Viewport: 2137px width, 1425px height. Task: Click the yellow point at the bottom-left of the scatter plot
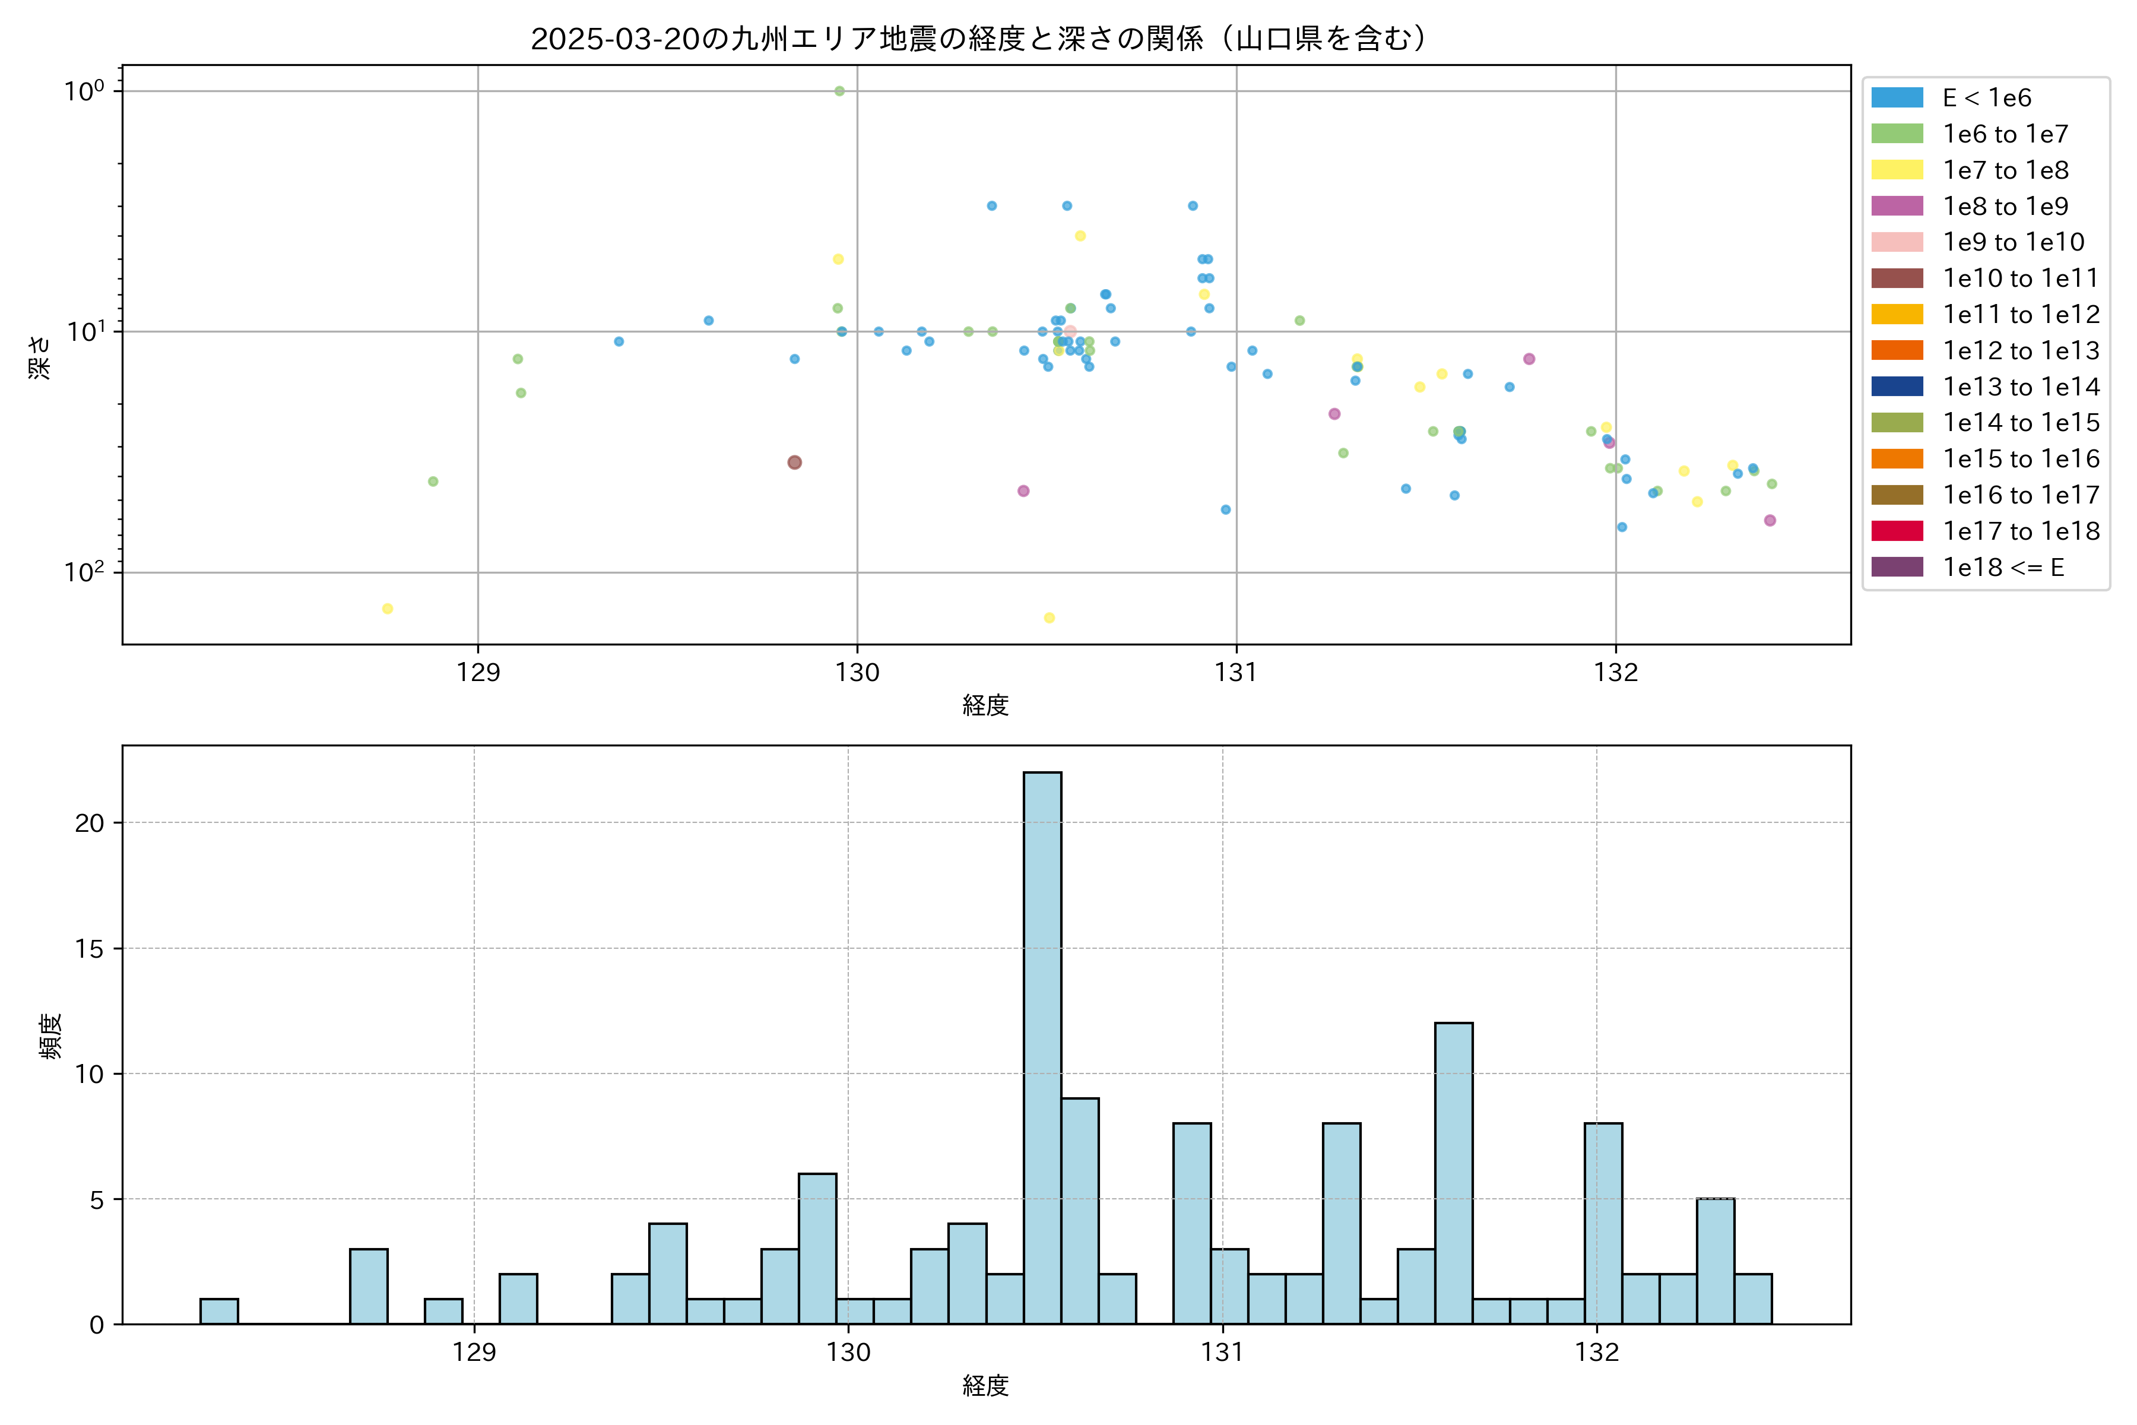coord(388,609)
